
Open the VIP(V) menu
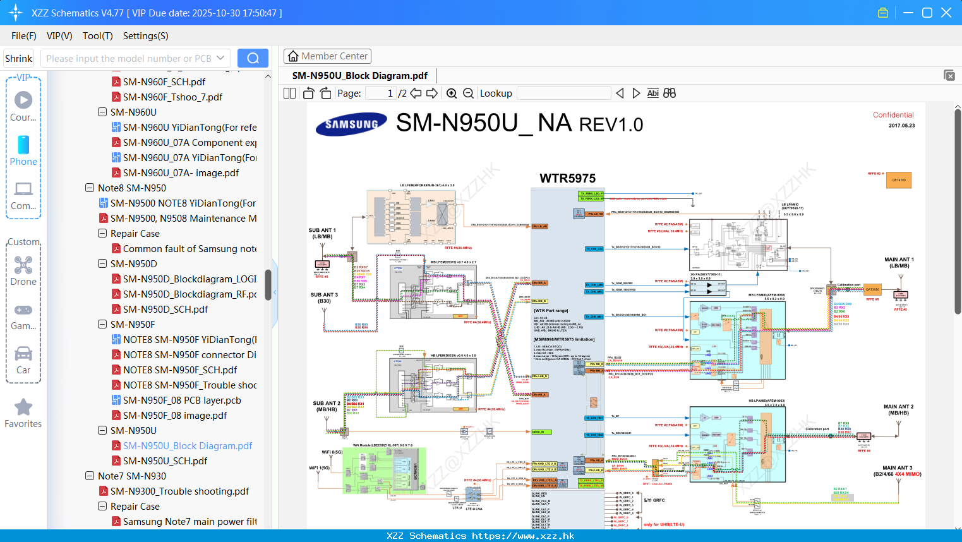click(x=59, y=36)
